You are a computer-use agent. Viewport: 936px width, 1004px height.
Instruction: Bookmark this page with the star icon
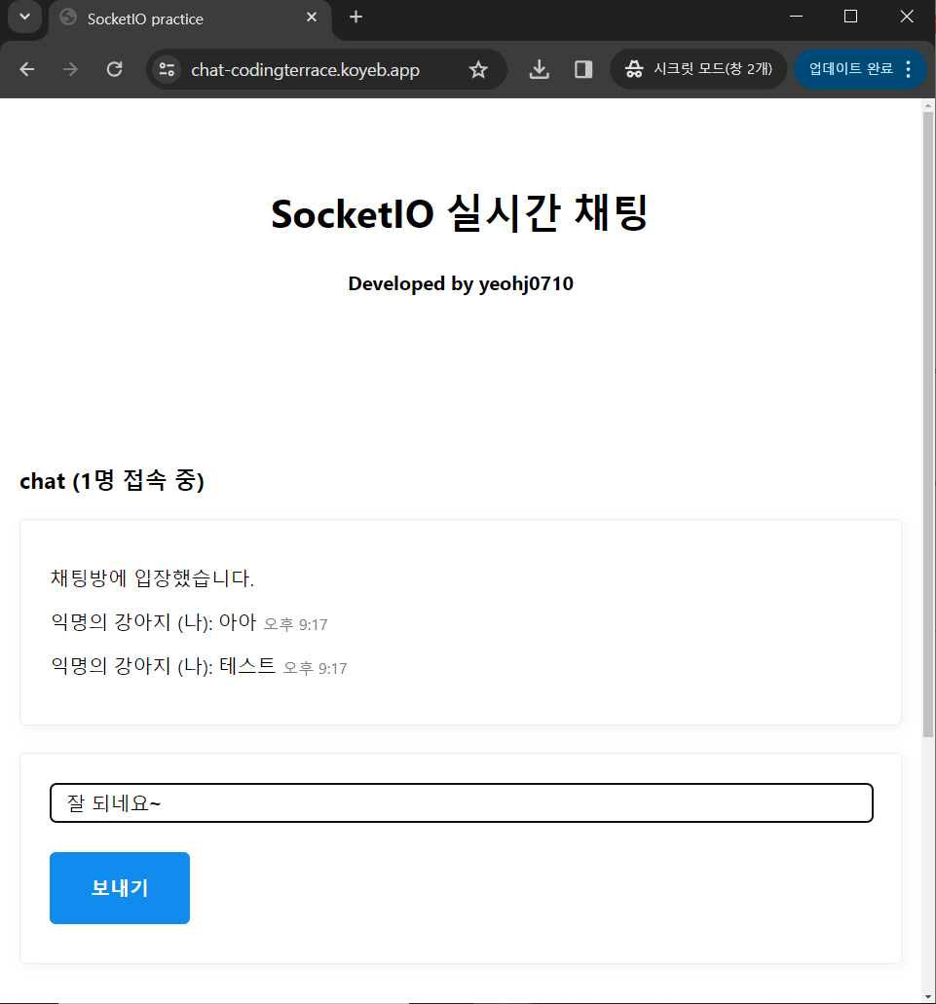(x=478, y=69)
